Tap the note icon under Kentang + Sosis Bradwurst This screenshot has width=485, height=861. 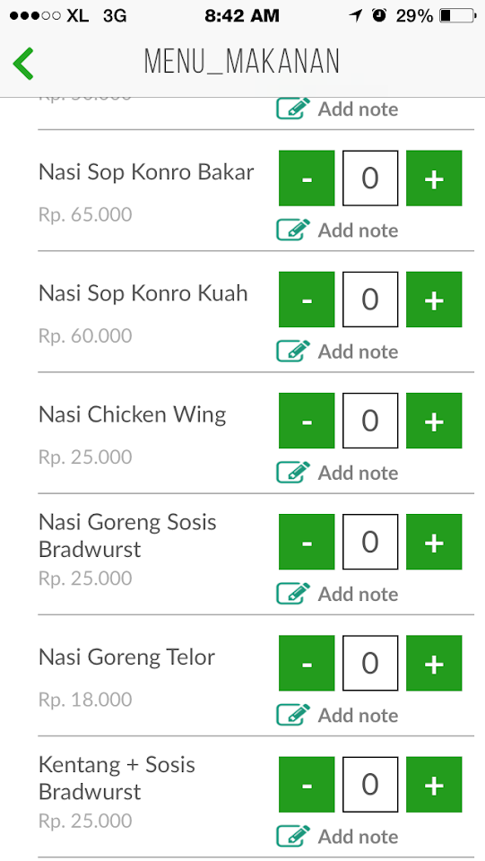click(293, 837)
